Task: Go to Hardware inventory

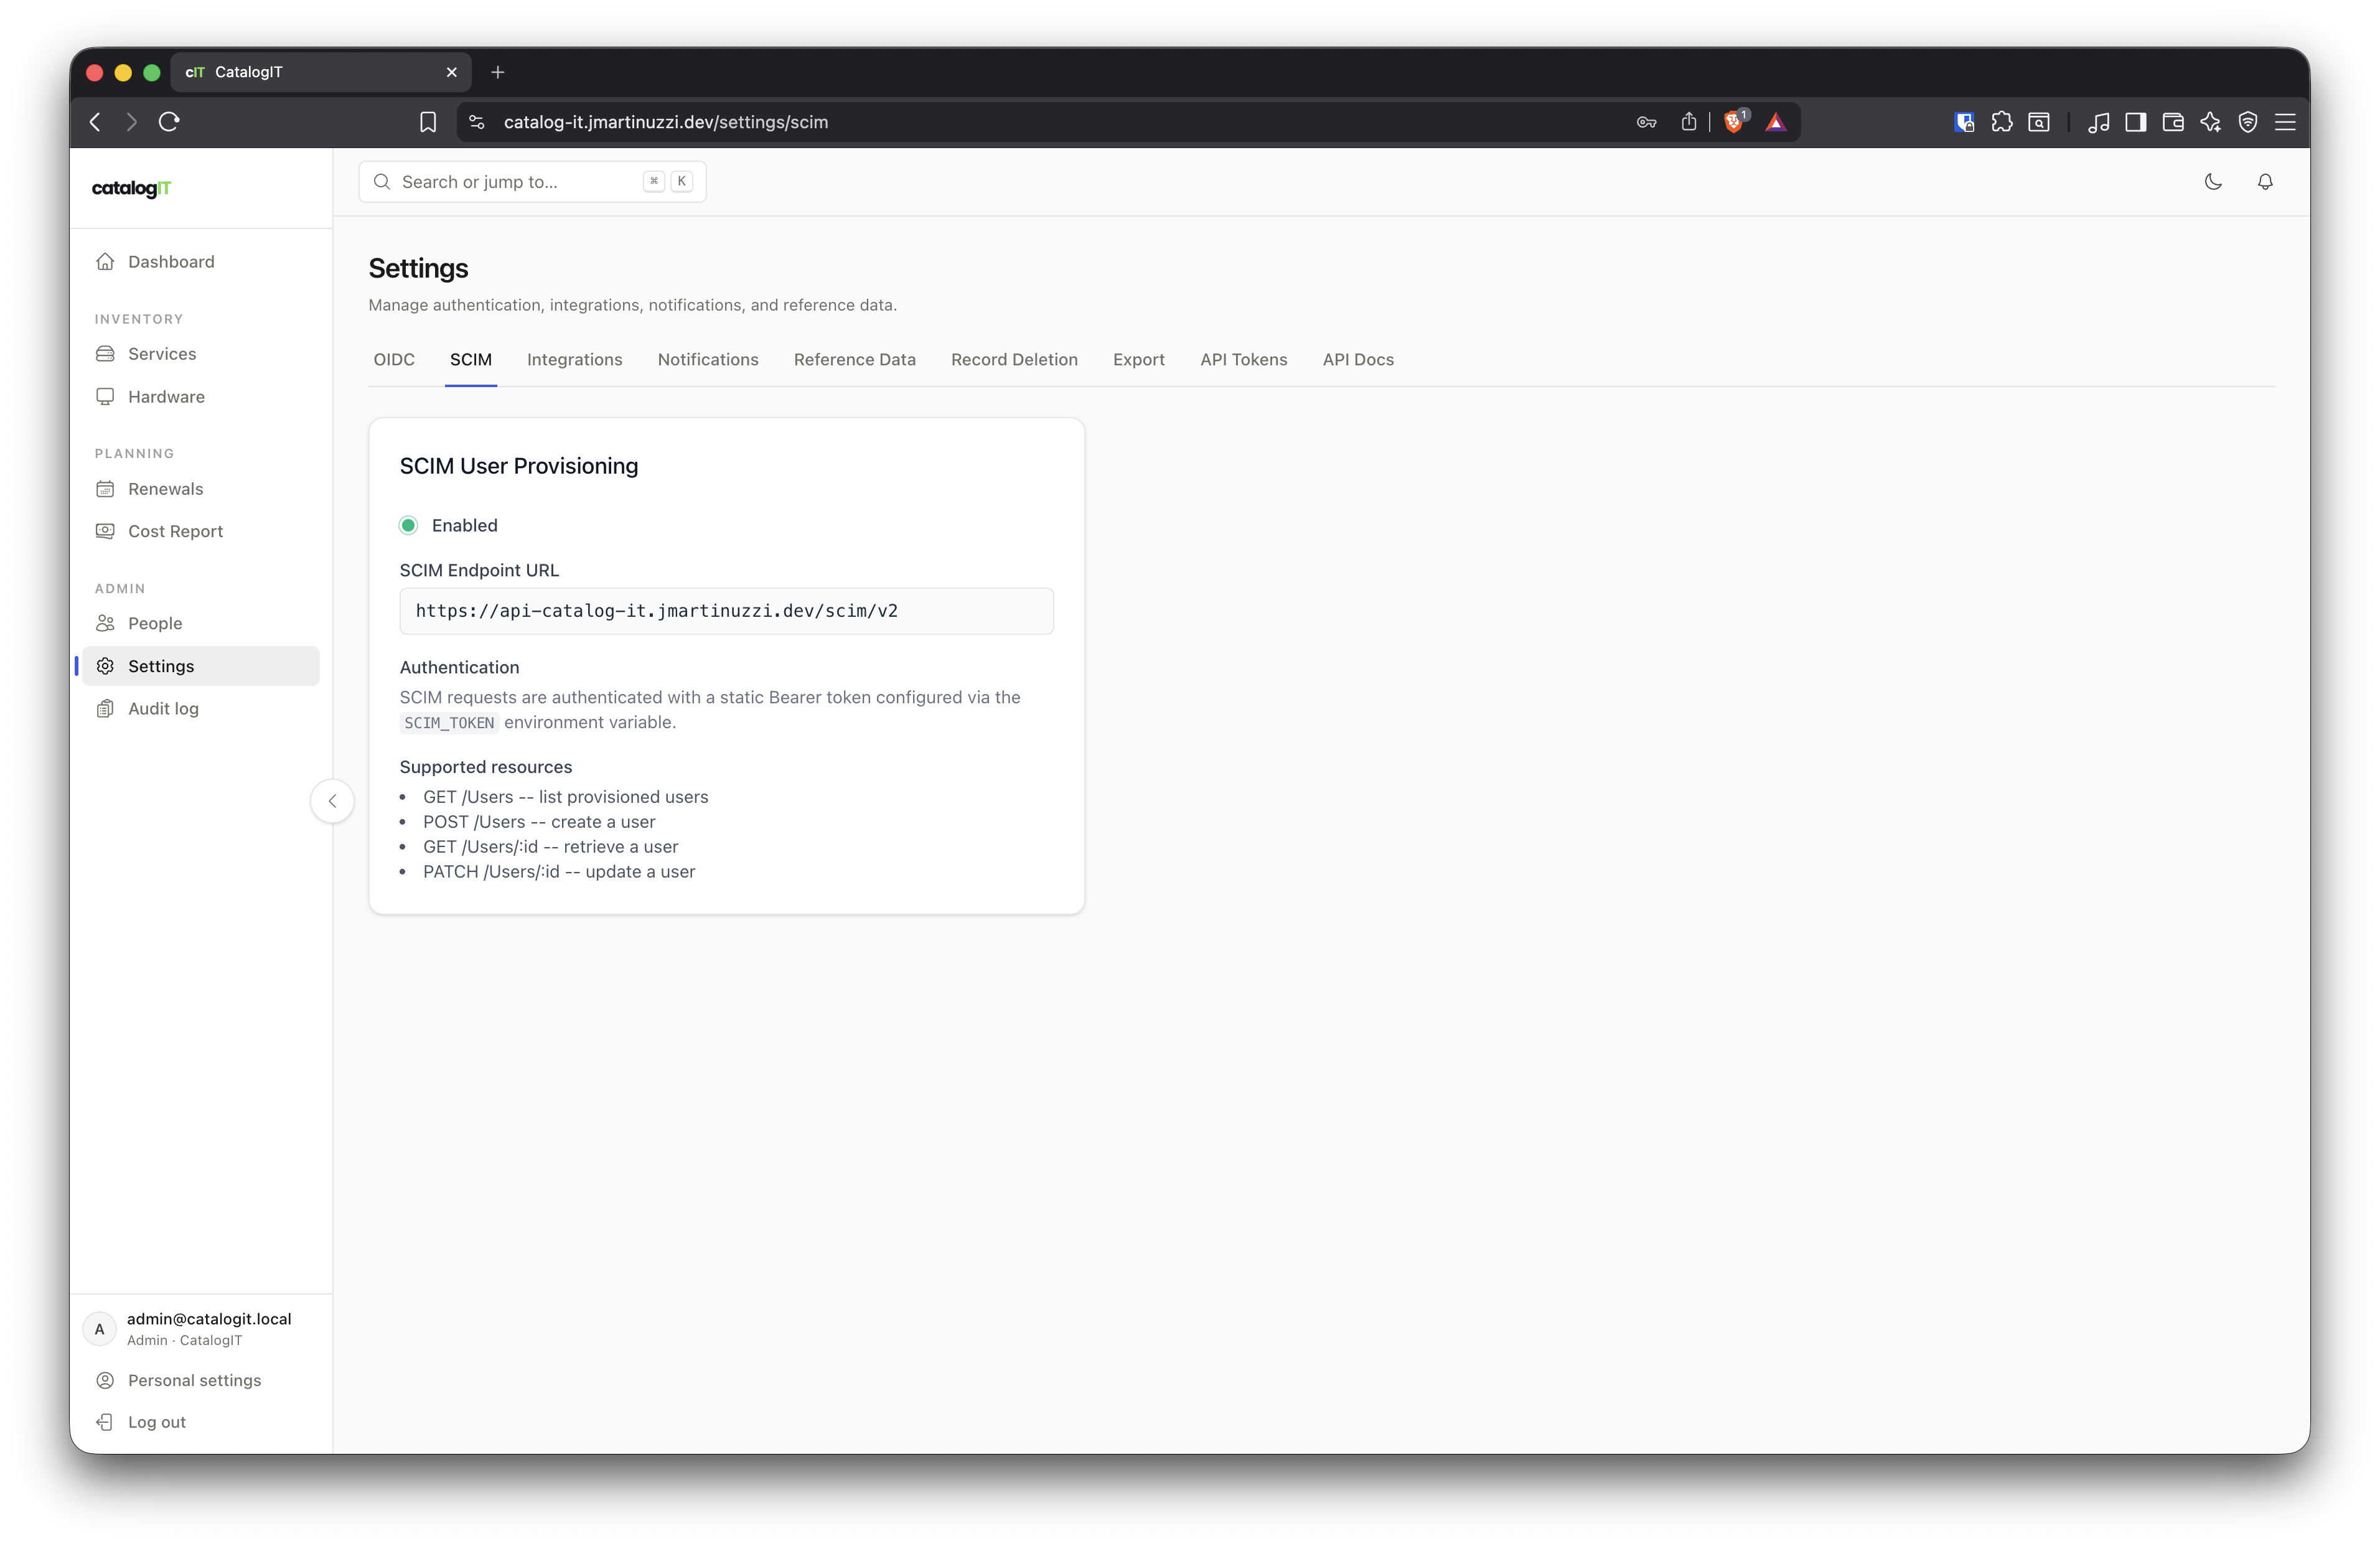Action: (x=200, y=397)
